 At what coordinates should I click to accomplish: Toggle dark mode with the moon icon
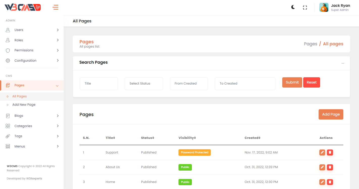coord(293,7)
